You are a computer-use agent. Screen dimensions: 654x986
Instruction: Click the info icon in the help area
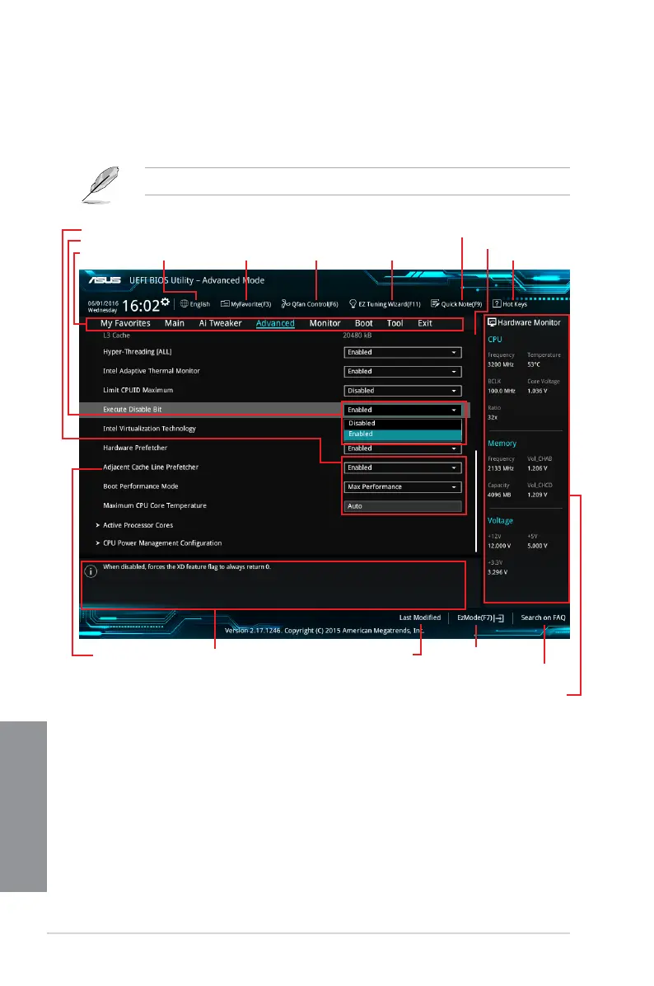click(x=91, y=571)
